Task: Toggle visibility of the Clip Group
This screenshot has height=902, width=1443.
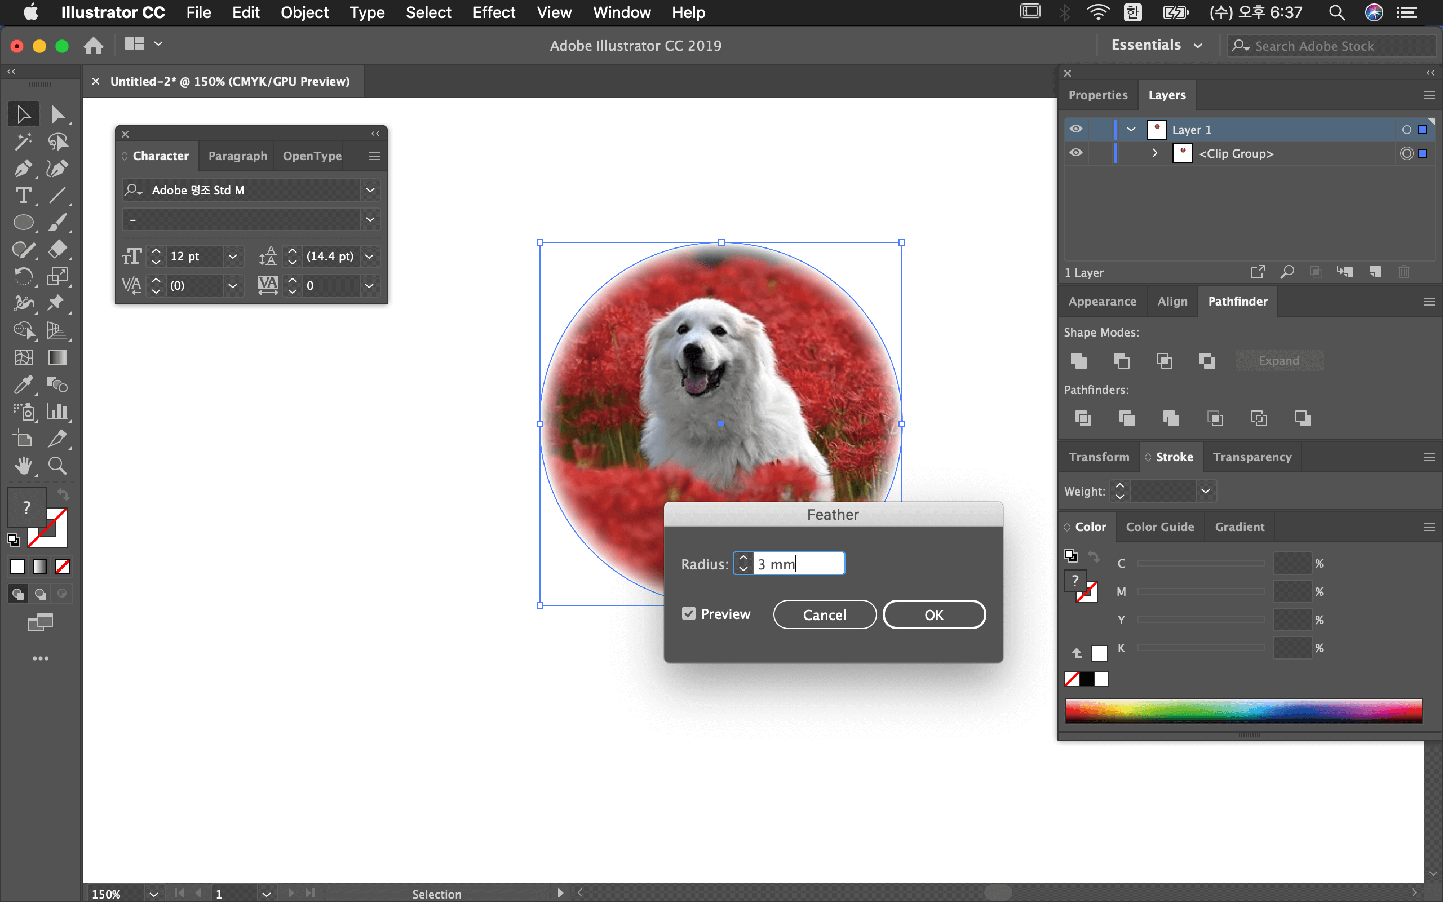Action: coord(1075,153)
